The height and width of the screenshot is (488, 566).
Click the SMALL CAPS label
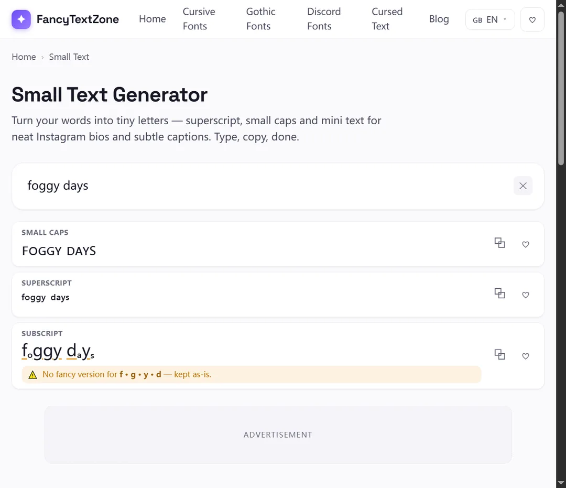pos(45,232)
